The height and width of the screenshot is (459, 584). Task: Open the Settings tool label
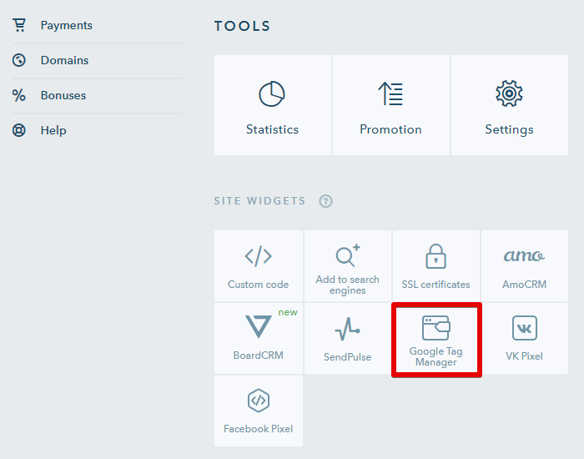(509, 129)
